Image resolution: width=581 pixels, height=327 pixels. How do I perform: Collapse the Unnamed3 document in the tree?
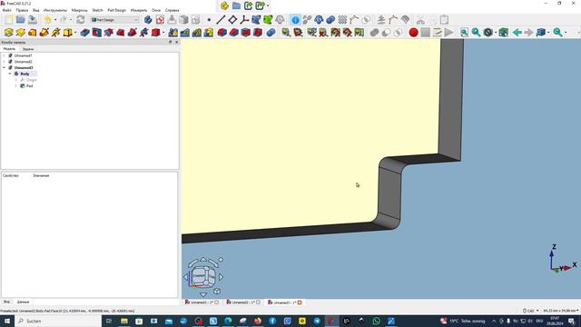(4, 67)
